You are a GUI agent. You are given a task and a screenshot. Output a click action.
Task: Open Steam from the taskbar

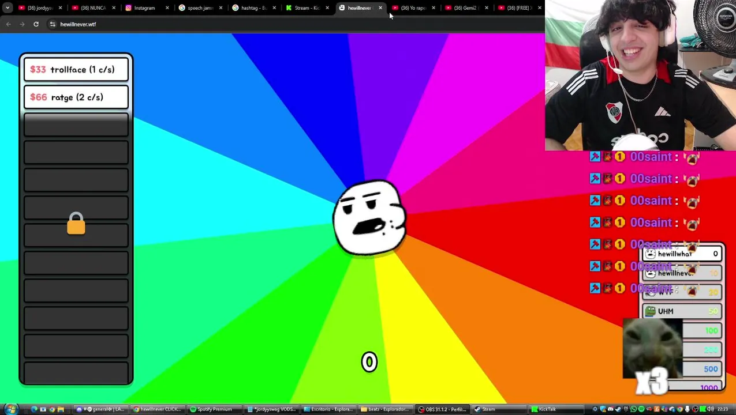pyautogui.click(x=499, y=409)
